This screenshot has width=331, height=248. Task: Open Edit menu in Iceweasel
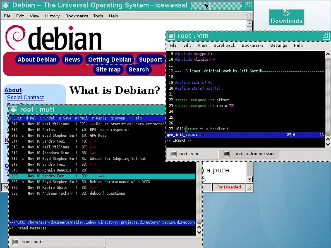click(20, 16)
